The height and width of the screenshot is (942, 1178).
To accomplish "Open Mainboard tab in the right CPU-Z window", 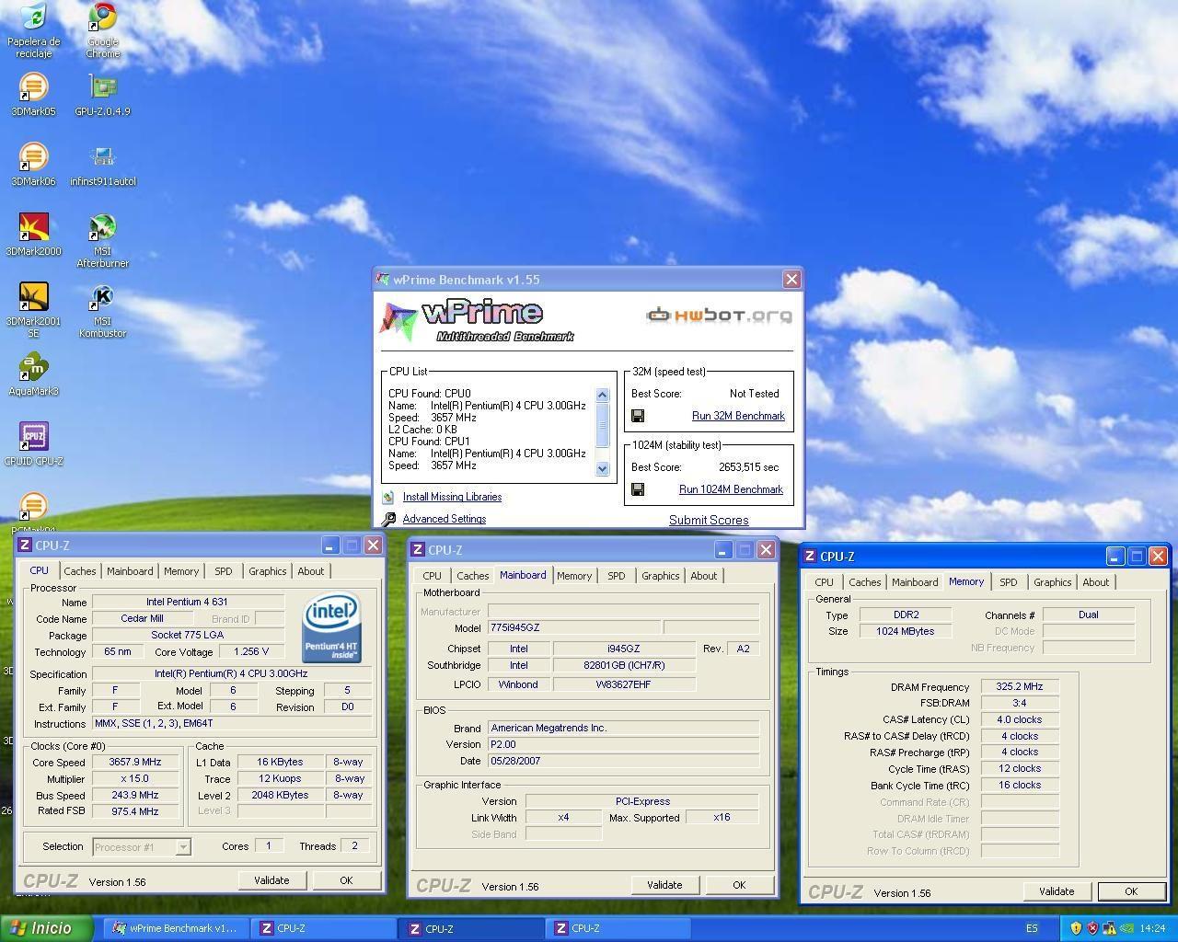I will coord(915,582).
